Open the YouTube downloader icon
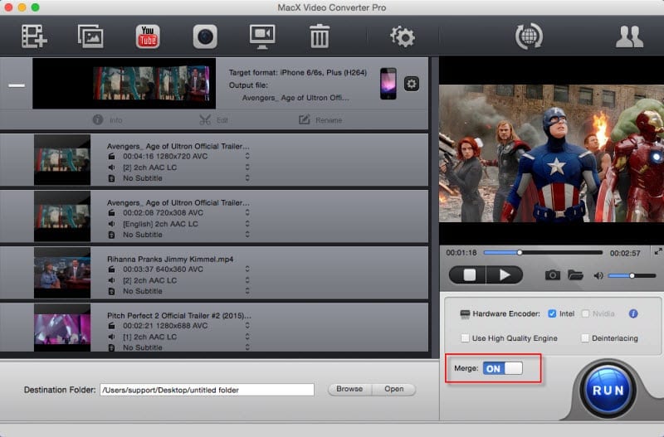Image resolution: width=664 pixels, height=437 pixels. (x=148, y=36)
